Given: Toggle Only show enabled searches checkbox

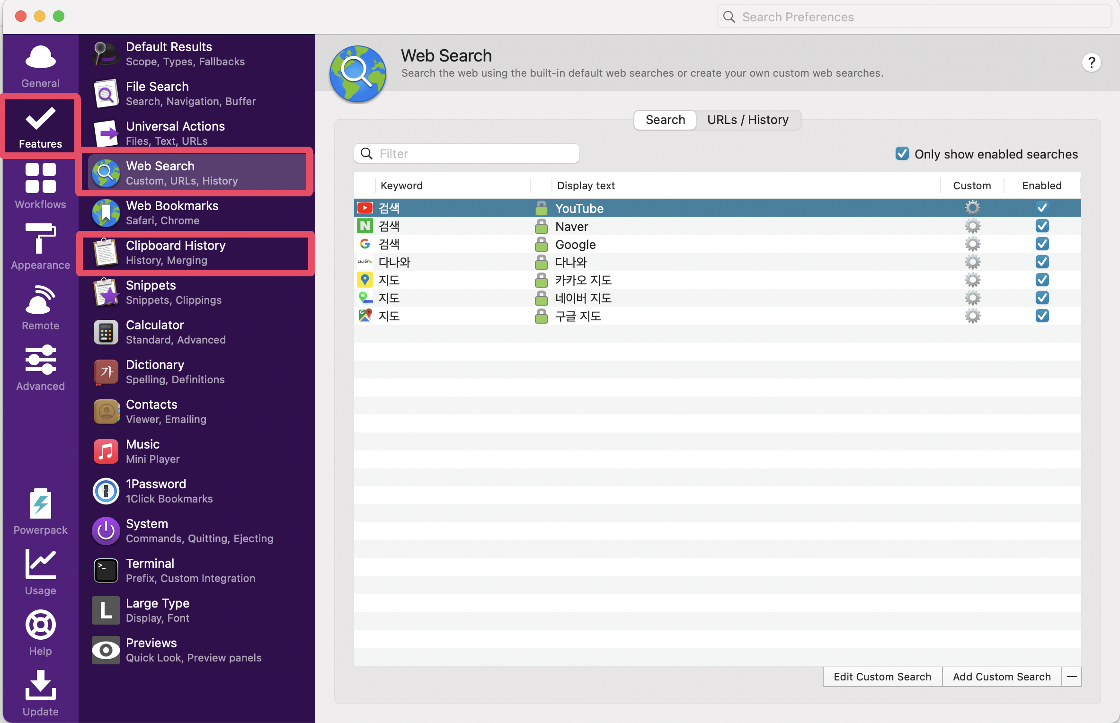Looking at the screenshot, I should click(902, 154).
